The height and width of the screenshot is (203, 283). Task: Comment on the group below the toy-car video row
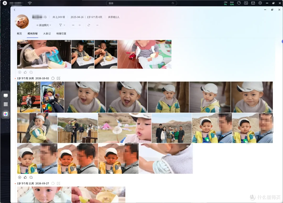31,72
